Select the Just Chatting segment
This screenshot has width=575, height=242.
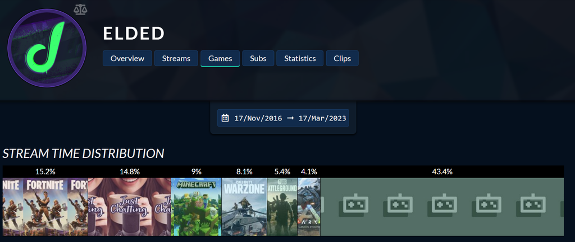click(x=130, y=207)
